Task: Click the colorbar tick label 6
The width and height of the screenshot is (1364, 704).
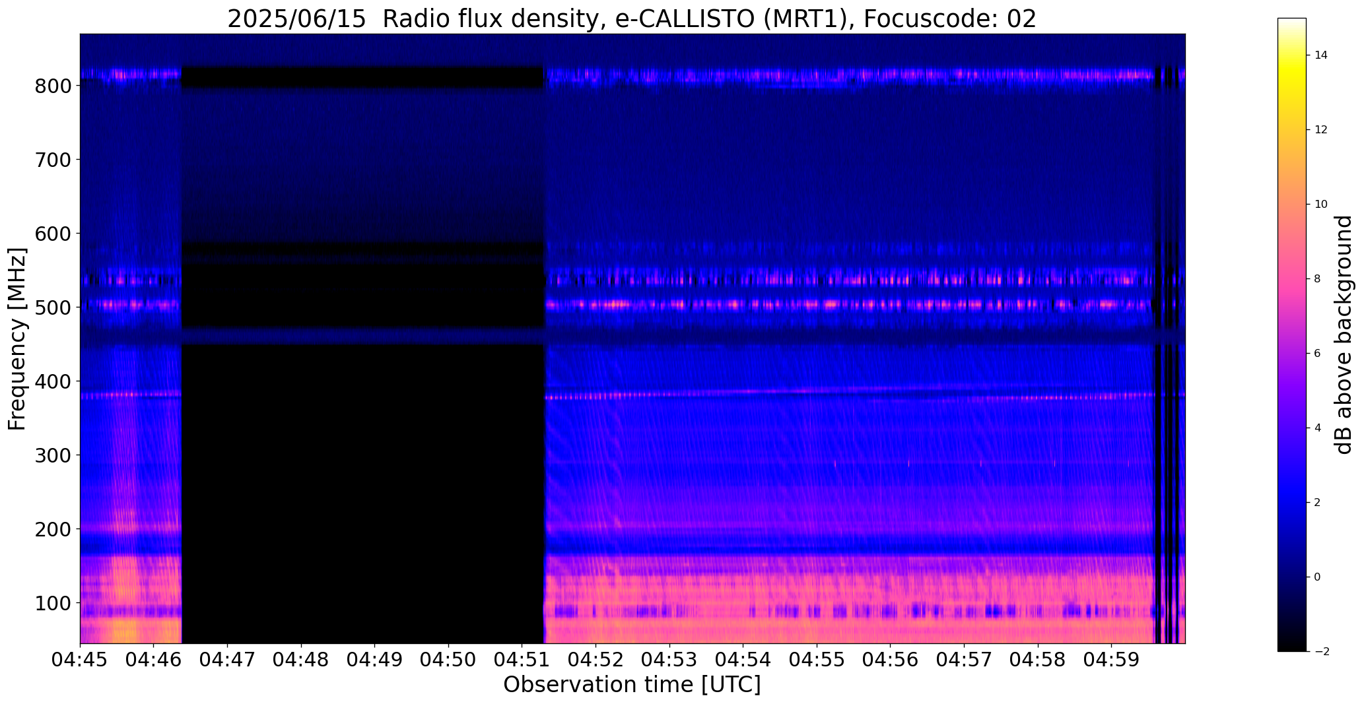Action: [x=1318, y=354]
